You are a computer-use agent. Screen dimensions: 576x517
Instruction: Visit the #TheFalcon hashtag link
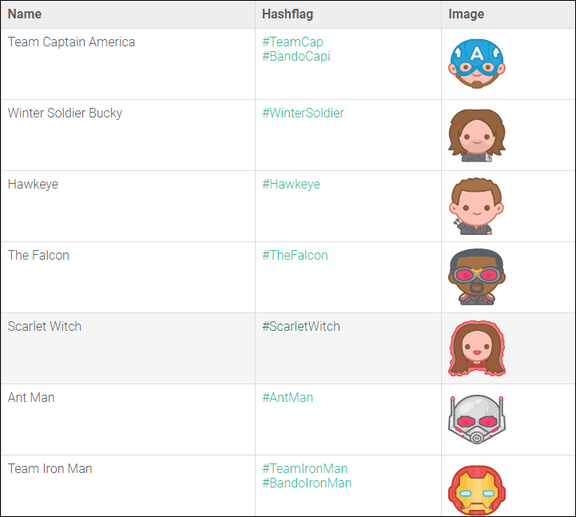click(x=295, y=255)
